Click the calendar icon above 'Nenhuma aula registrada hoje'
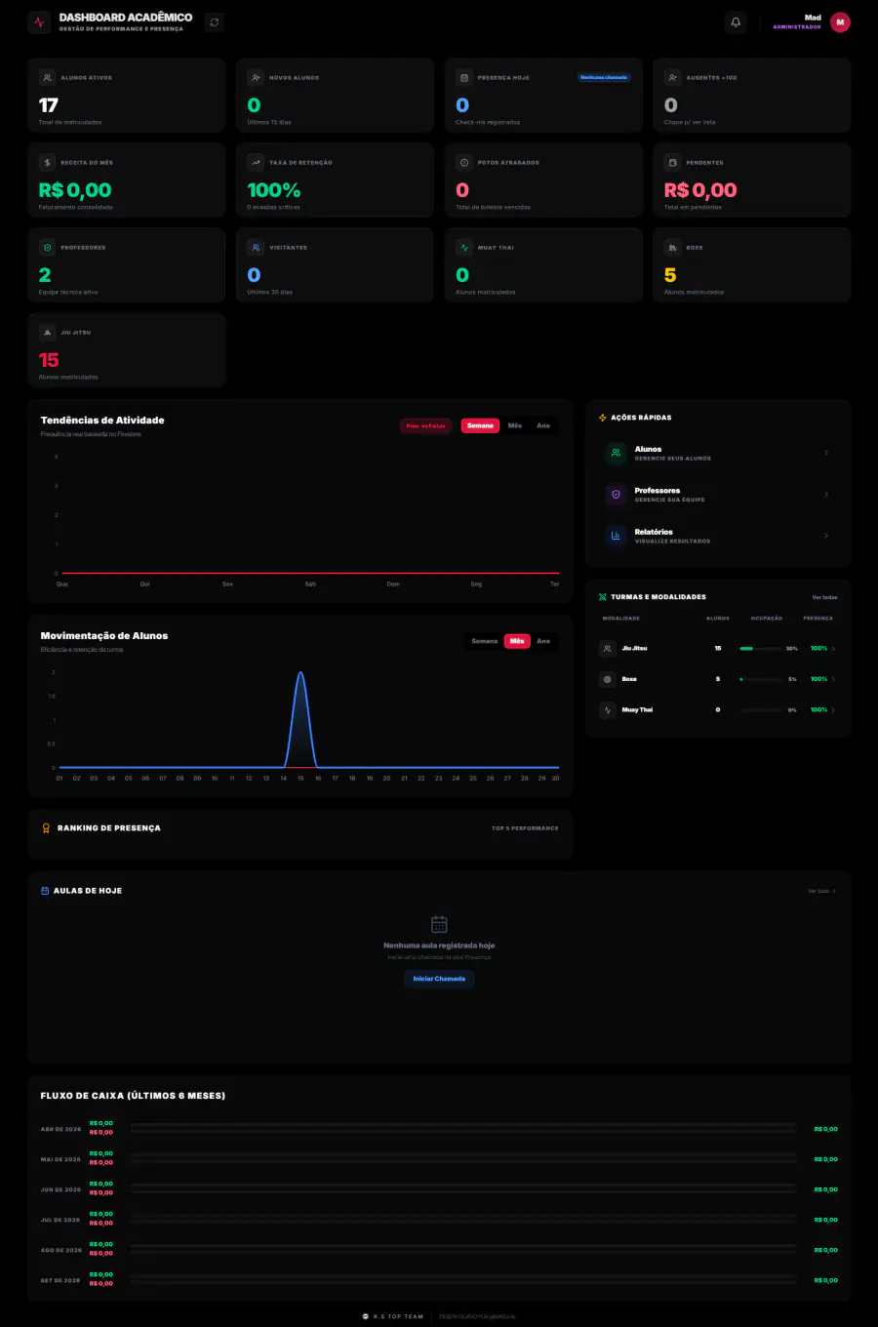 pyautogui.click(x=439, y=924)
